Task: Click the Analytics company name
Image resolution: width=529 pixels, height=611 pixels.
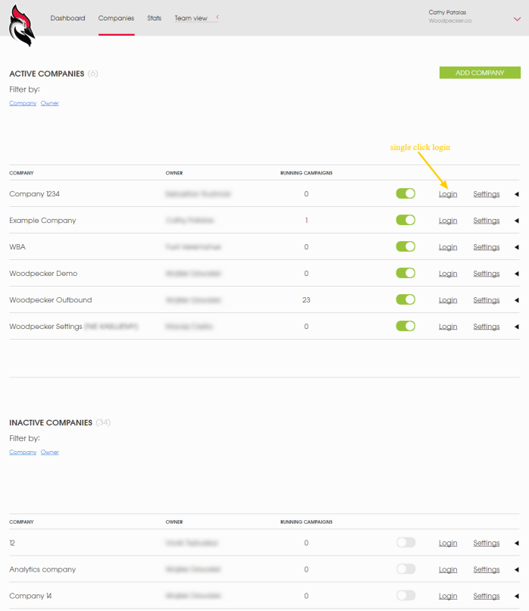Action: click(42, 569)
